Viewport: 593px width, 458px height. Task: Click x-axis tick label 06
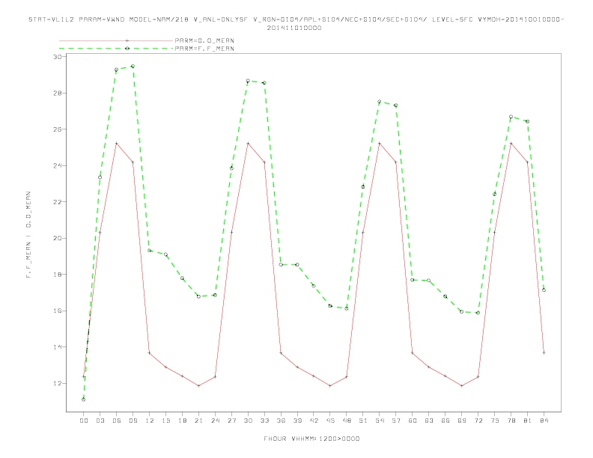point(117,421)
